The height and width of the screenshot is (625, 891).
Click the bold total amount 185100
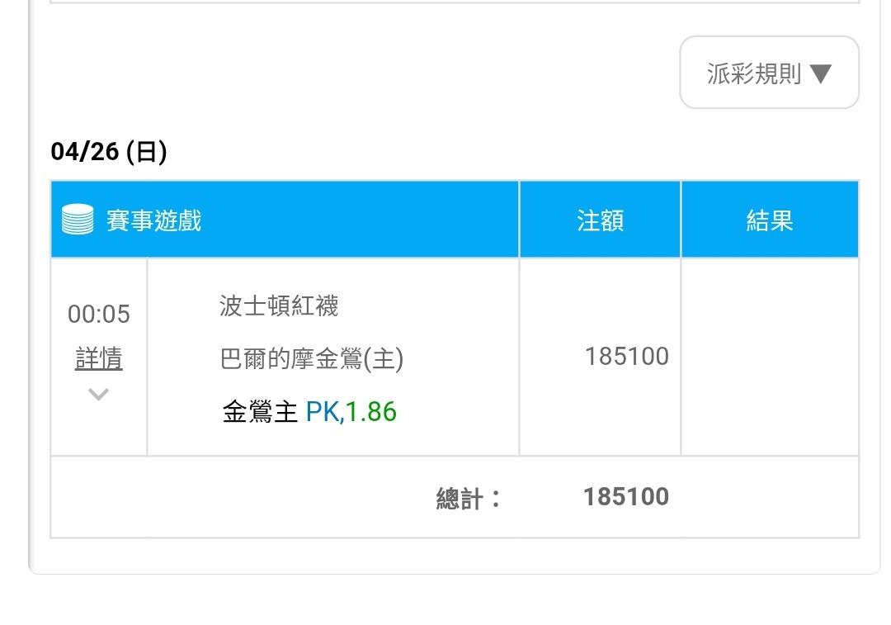pyautogui.click(x=625, y=497)
